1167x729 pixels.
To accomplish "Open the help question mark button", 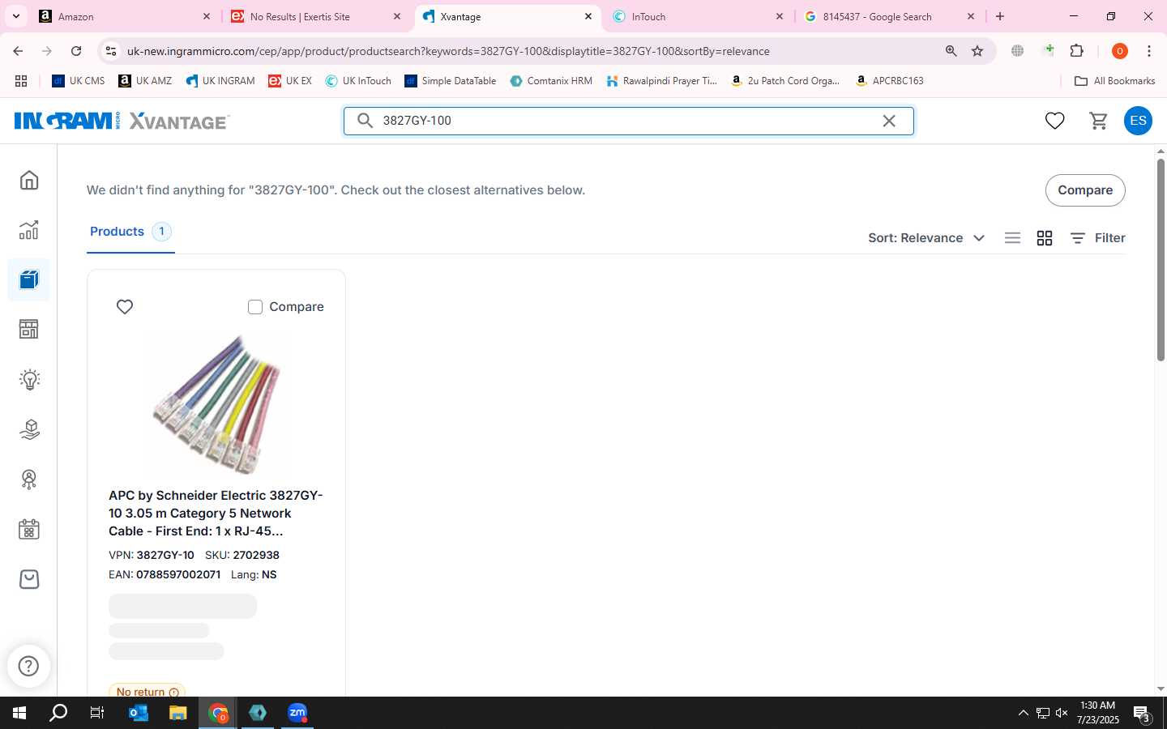I will 28,666.
